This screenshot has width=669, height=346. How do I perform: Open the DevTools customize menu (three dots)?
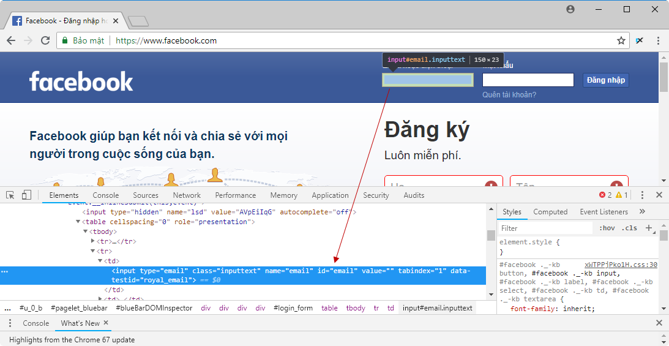[x=642, y=195]
